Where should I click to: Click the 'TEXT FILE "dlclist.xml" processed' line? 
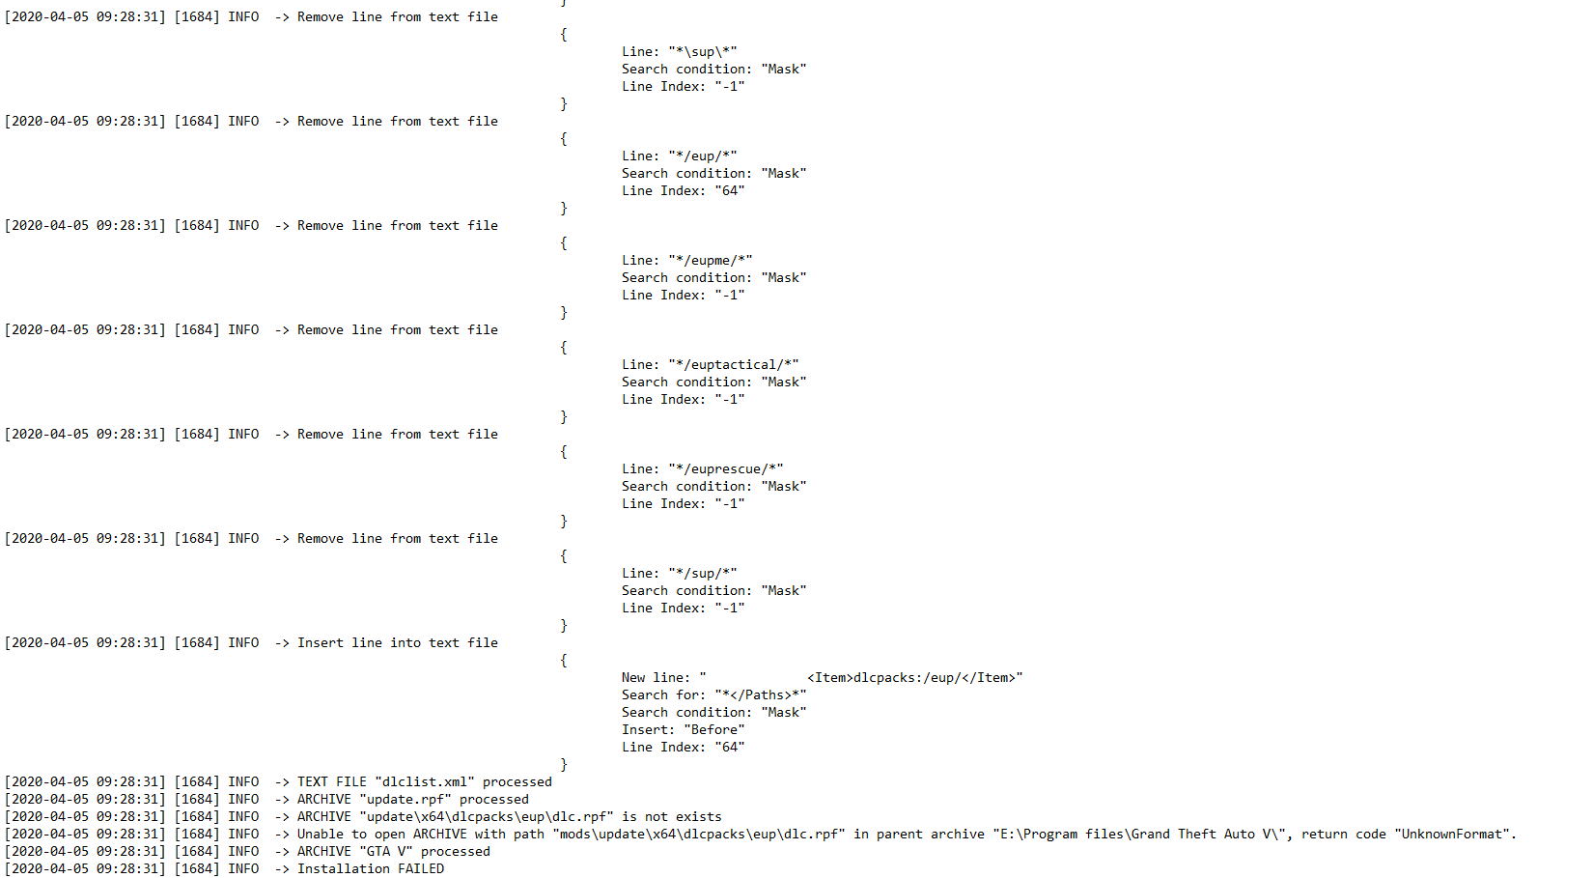279,781
